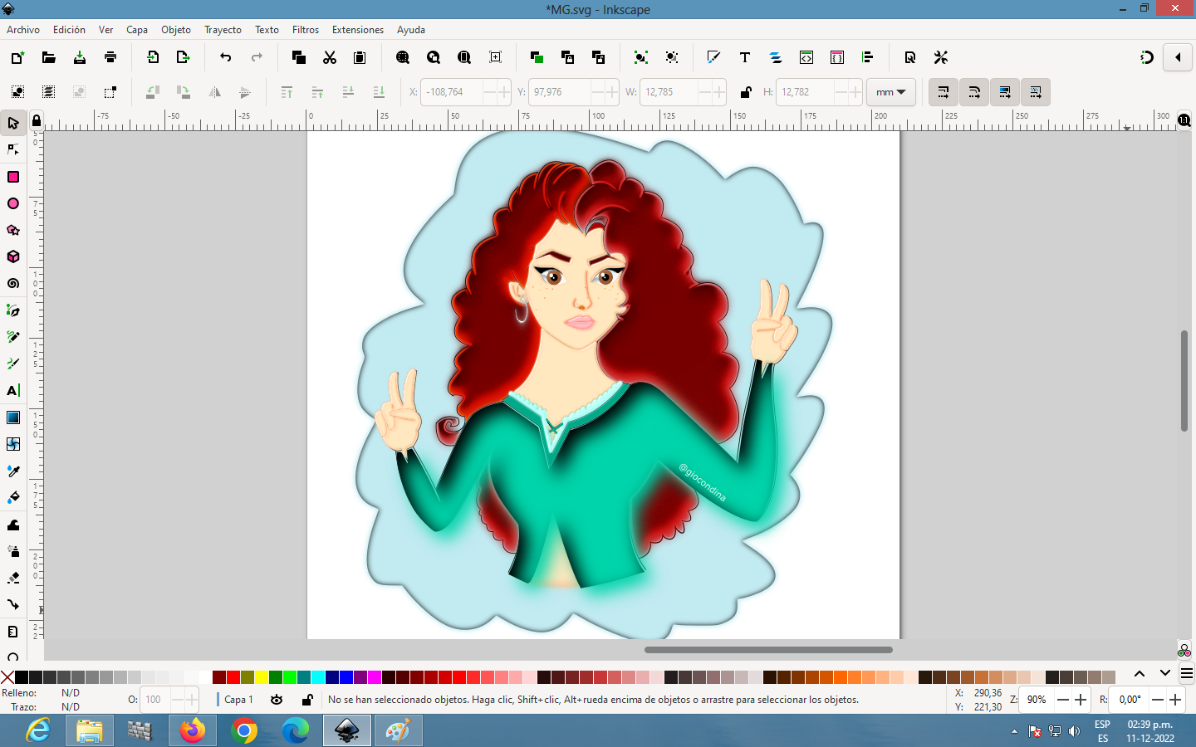This screenshot has width=1196, height=747.
Task: Create a new document icon
Action: pyautogui.click(x=17, y=57)
